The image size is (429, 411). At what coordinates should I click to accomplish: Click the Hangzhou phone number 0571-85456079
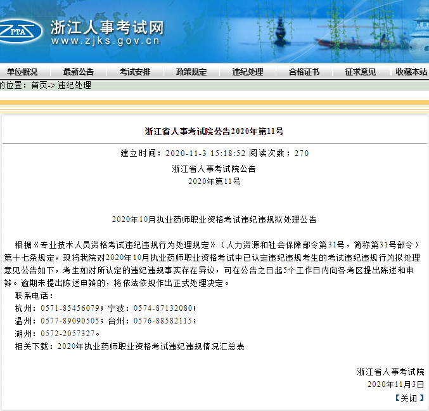(70, 308)
